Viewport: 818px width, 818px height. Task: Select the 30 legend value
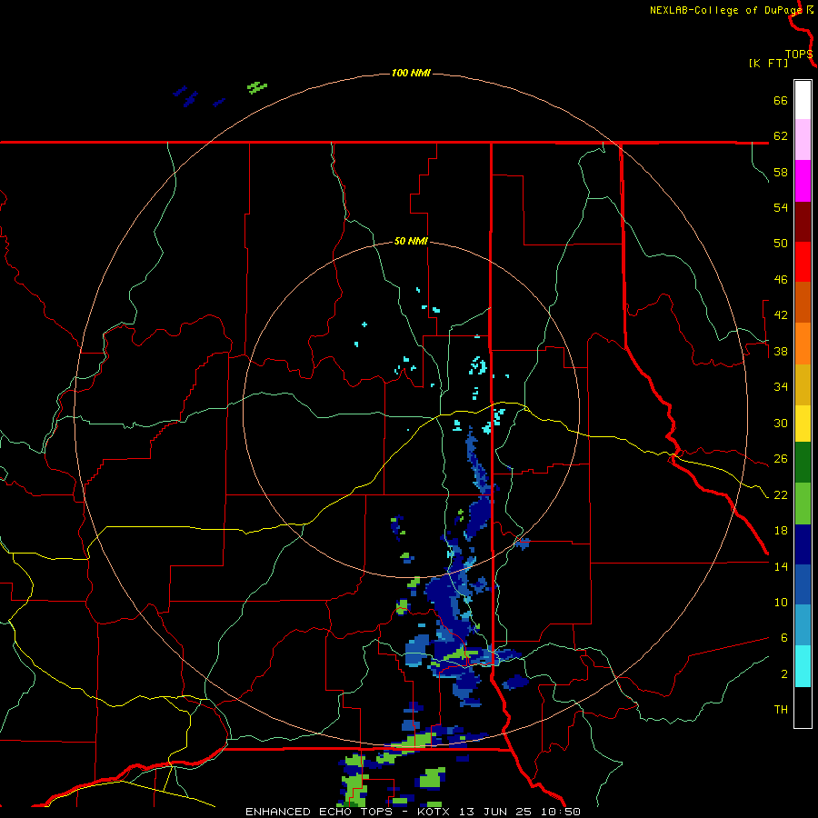pos(781,423)
